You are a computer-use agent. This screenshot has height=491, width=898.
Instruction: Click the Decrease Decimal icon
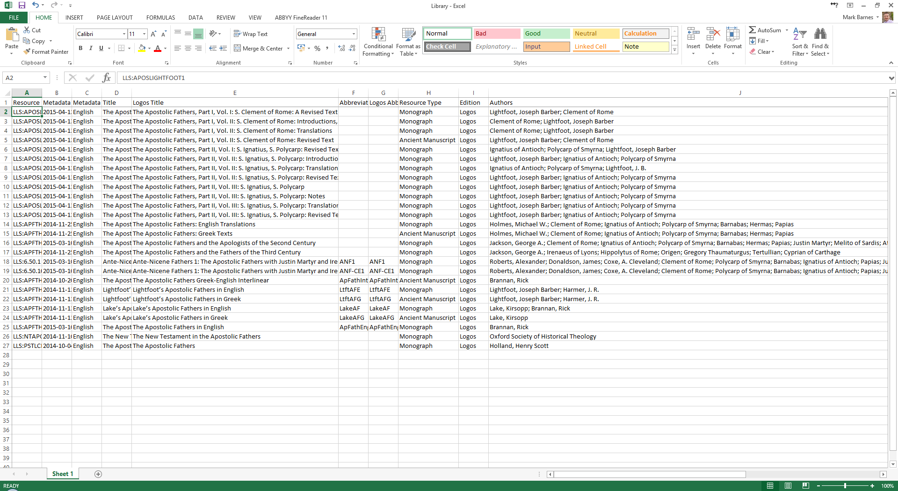coord(352,48)
